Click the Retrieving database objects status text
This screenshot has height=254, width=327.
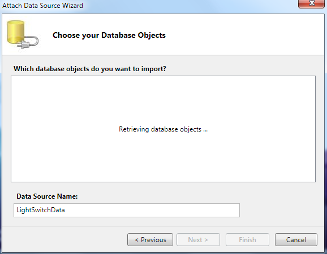(163, 129)
